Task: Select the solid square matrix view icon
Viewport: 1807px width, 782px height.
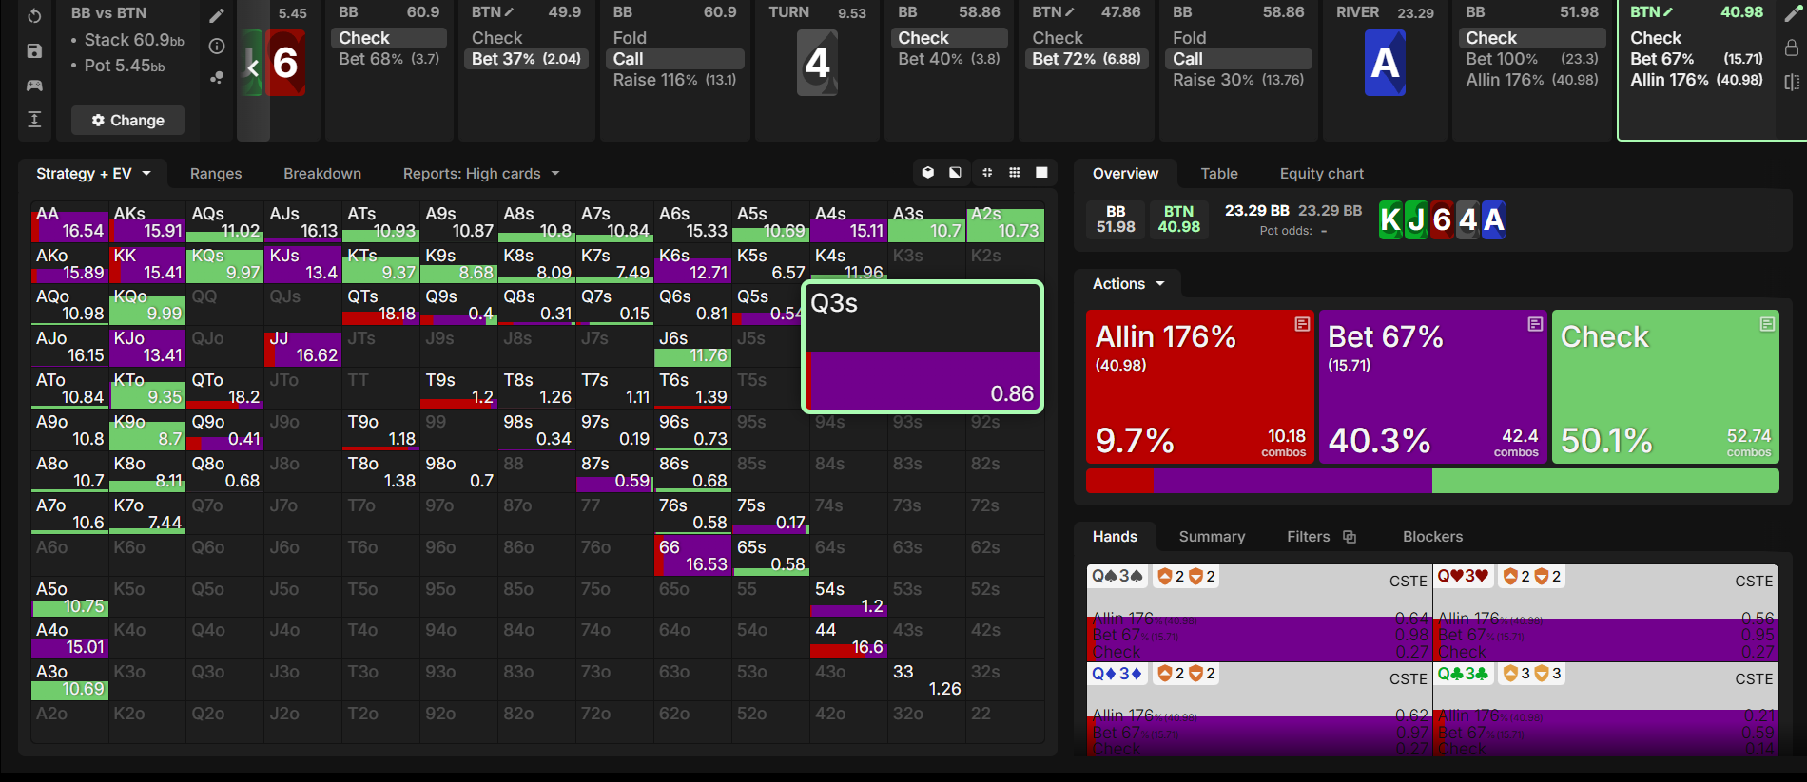Action: coord(1041,172)
